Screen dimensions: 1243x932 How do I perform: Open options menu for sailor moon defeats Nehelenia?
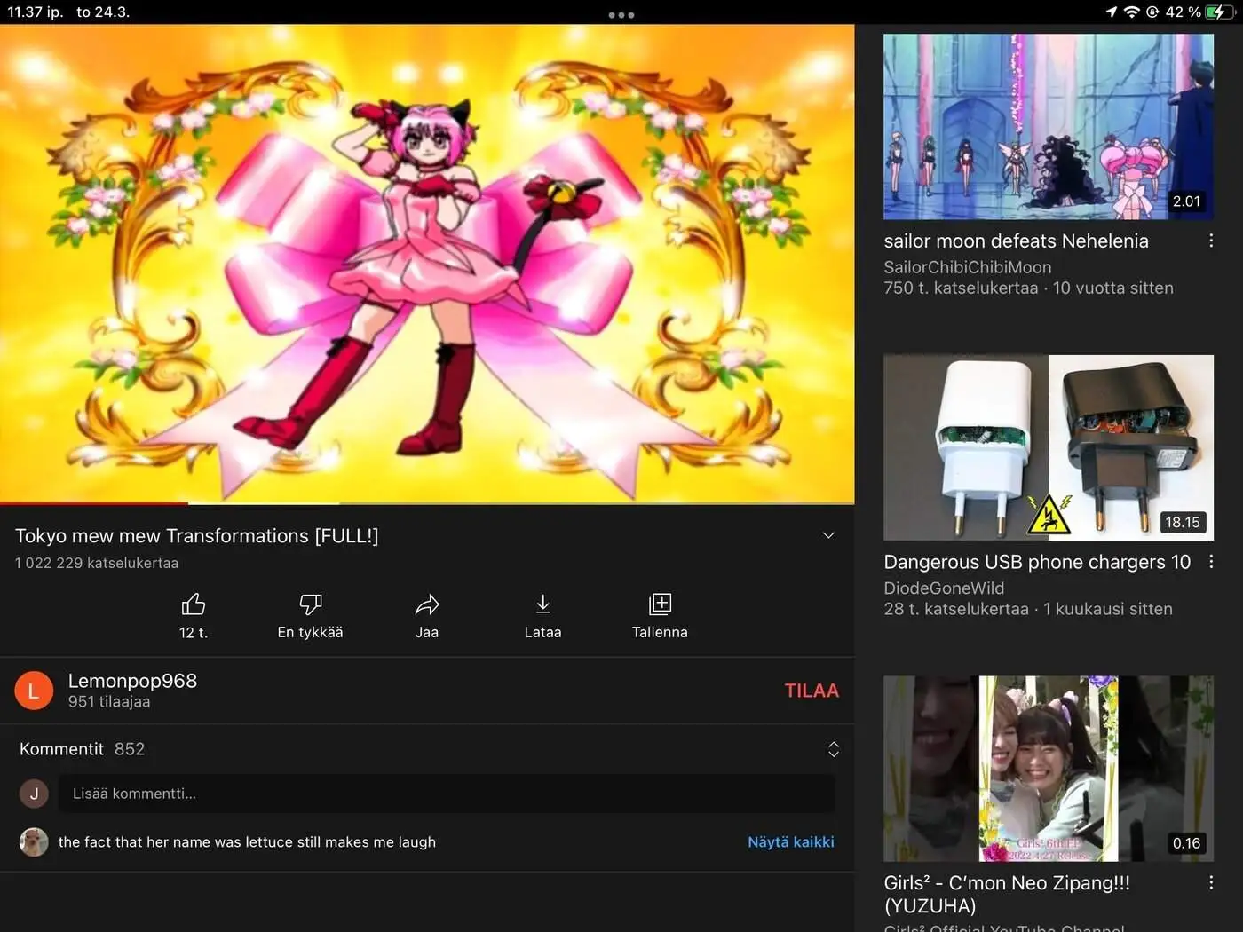pyautogui.click(x=1211, y=241)
